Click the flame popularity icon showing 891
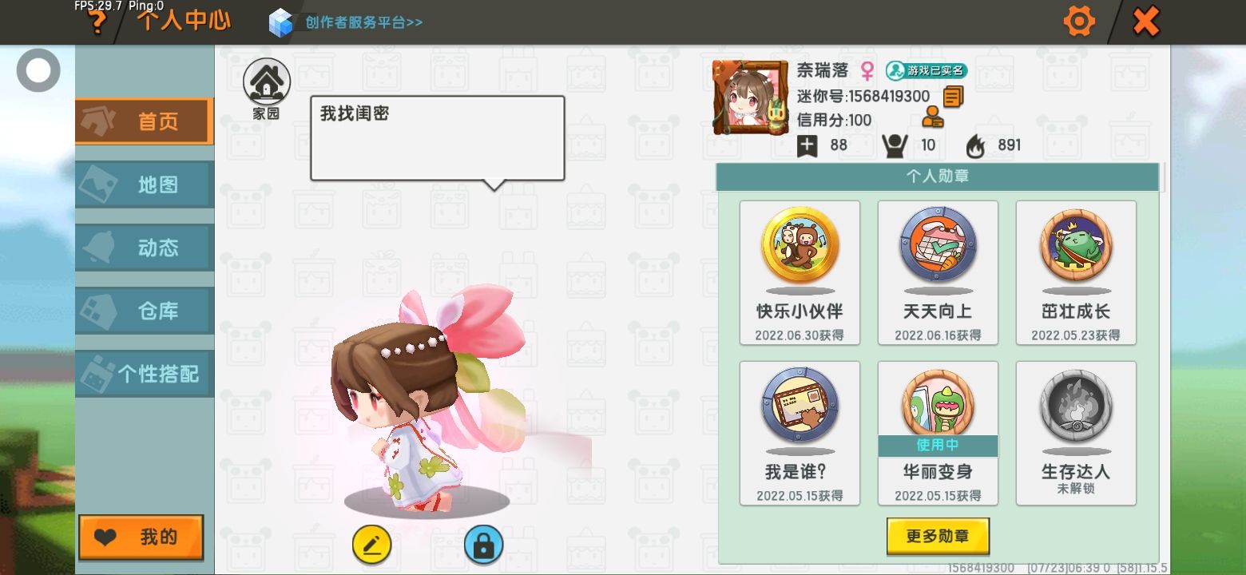 point(975,145)
